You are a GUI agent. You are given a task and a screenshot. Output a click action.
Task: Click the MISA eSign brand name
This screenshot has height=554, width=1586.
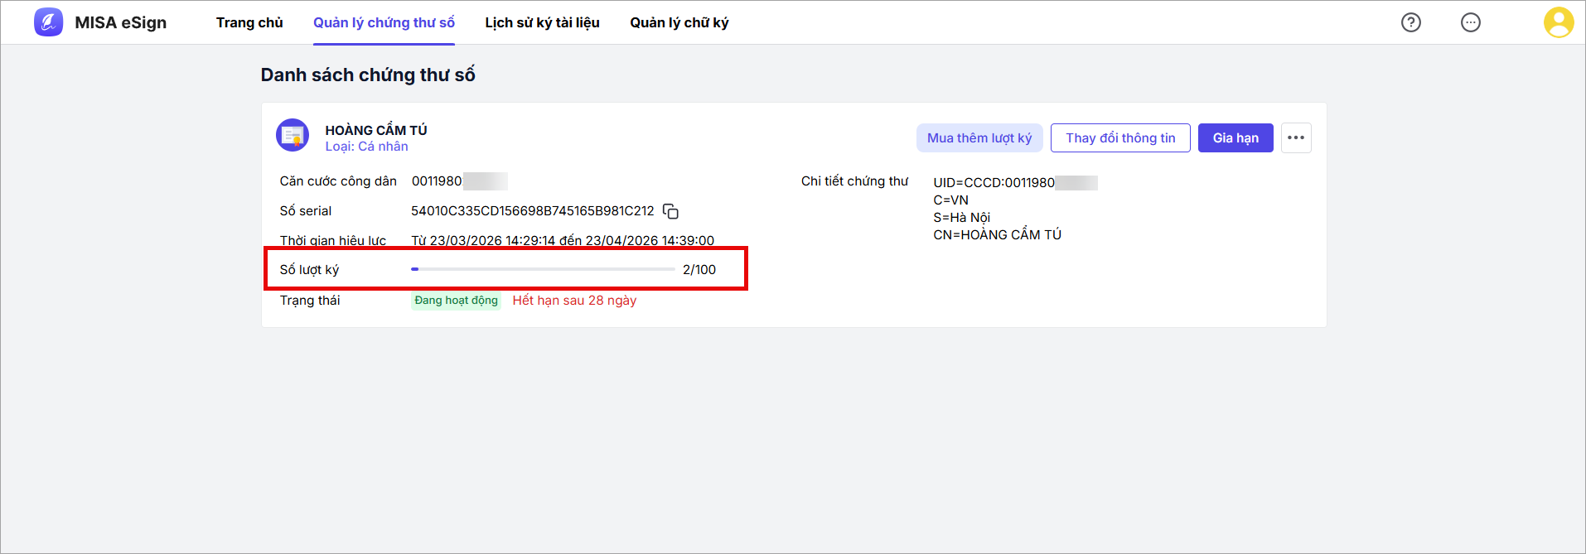click(x=121, y=22)
